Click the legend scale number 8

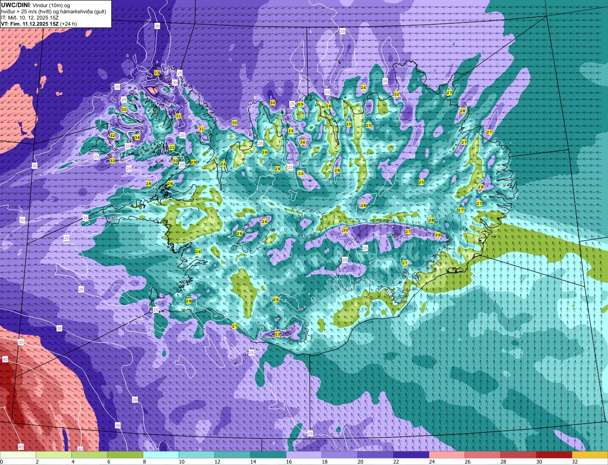pyautogui.click(x=143, y=462)
